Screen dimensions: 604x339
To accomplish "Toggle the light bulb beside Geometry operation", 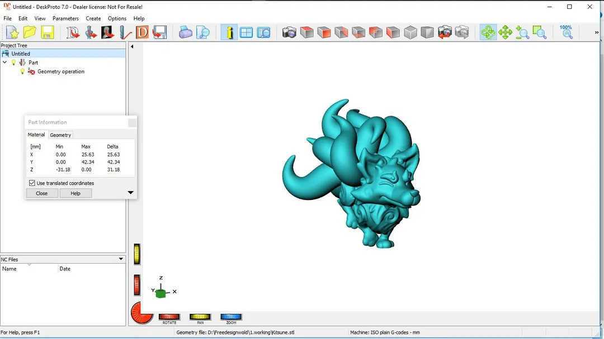I will (22, 71).
